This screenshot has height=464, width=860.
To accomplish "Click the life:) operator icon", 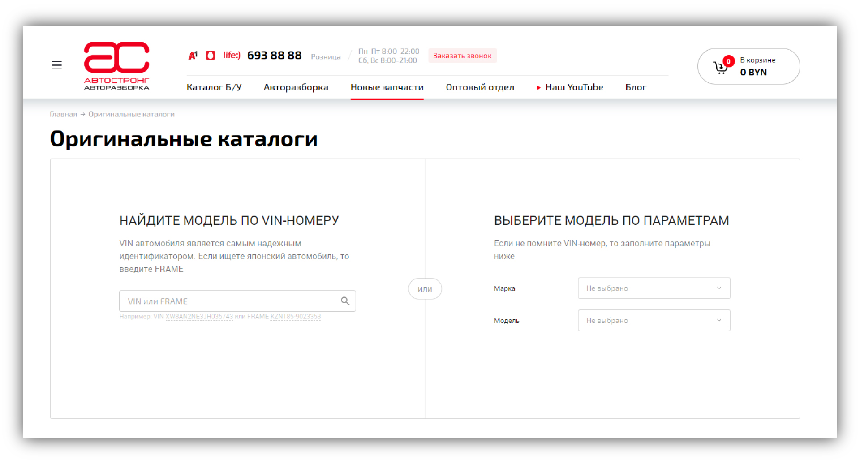I will click(x=232, y=55).
